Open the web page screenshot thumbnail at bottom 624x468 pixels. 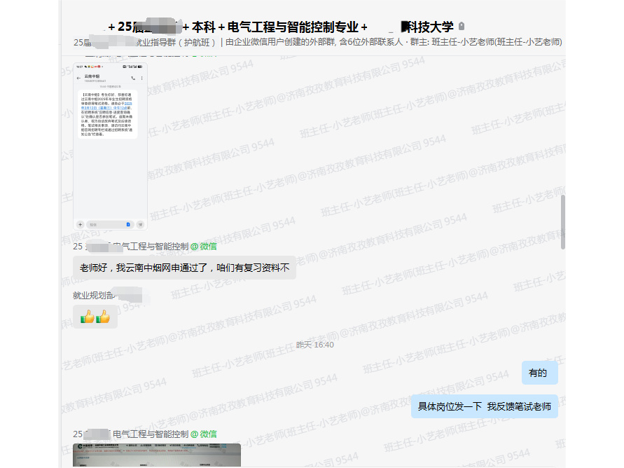157,455
